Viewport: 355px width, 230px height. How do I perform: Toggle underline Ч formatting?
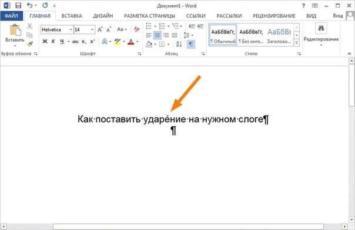click(62, 42)
